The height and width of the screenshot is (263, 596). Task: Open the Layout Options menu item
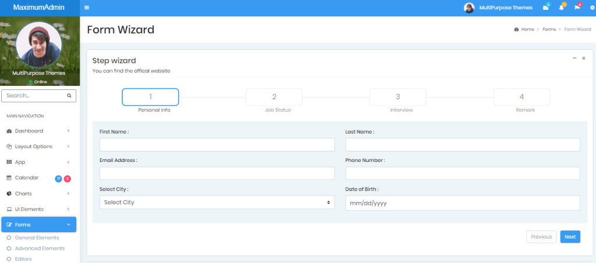click(39, 146)
